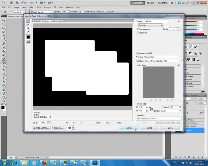Open browser preview selection dropdown arrow
This screenshot has width=208, height=166.
[74, 128]
